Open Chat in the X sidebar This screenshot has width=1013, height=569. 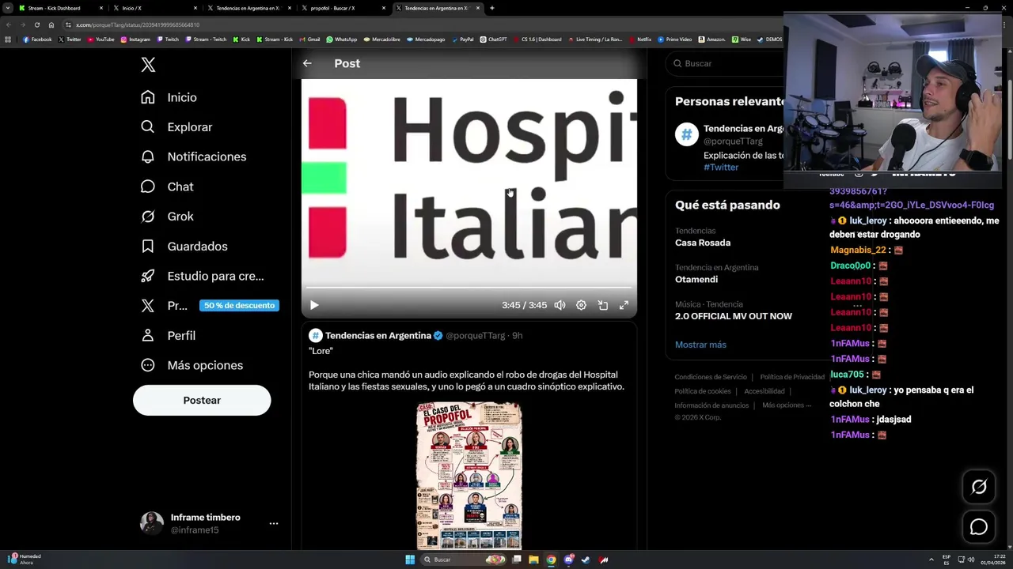pyautogui.click(x=167, y=187)
